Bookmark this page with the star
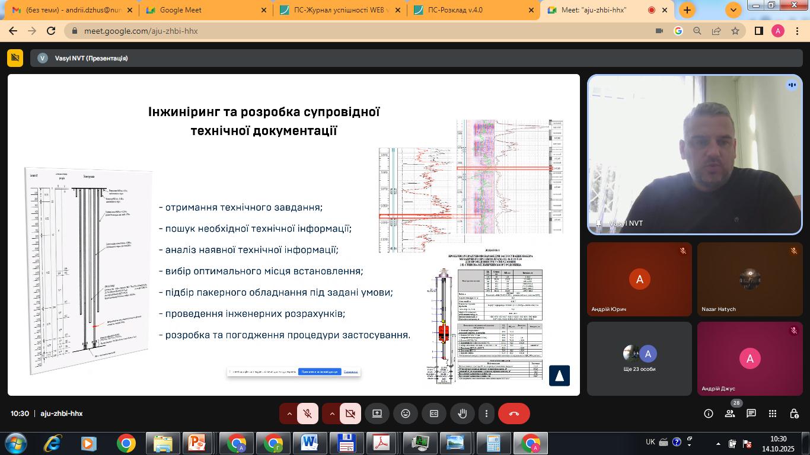 click(x=735, y=31)
